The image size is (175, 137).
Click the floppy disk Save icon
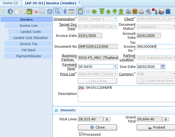click(42, 11)
